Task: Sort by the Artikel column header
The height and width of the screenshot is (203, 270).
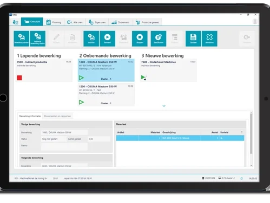Action: click(121, 132)
